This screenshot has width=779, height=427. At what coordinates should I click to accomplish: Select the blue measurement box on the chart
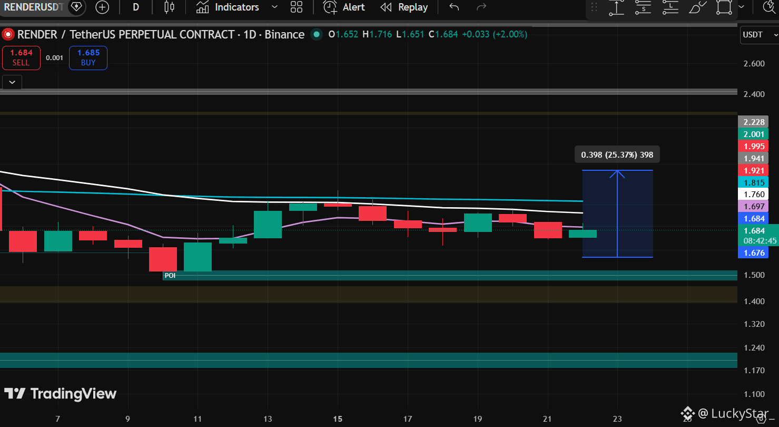pyautogui.click(x=617, y=213)
